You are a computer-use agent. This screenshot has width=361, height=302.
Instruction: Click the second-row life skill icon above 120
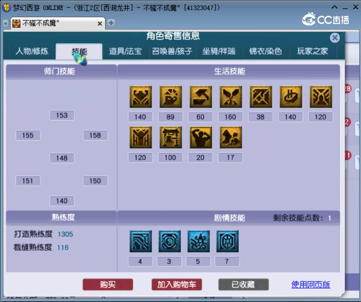click(x=141, y=137)
